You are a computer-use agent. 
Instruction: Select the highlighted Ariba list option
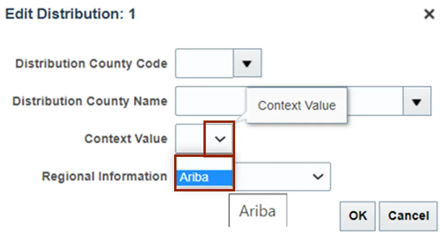point(204,178)
